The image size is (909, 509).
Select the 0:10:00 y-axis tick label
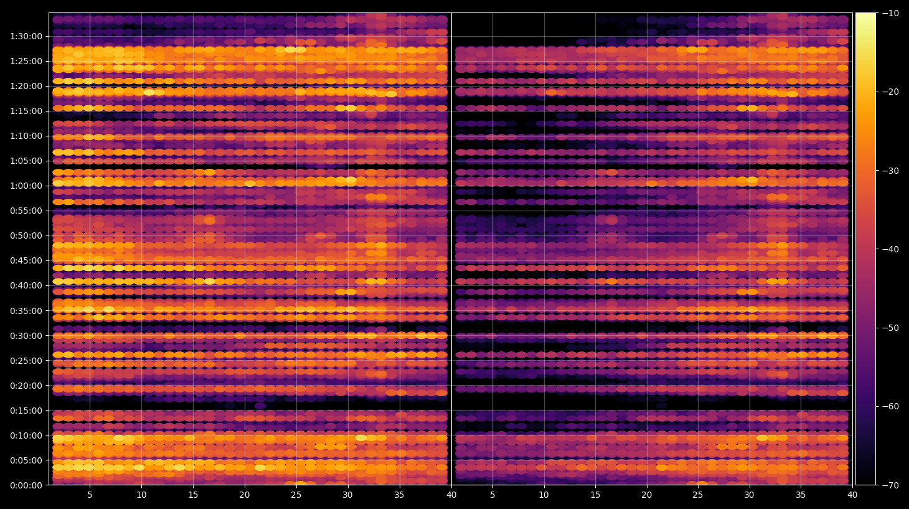pos(26,435)
